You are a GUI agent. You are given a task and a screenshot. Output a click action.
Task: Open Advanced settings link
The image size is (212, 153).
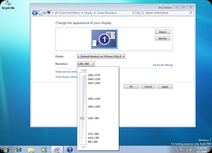163,65
